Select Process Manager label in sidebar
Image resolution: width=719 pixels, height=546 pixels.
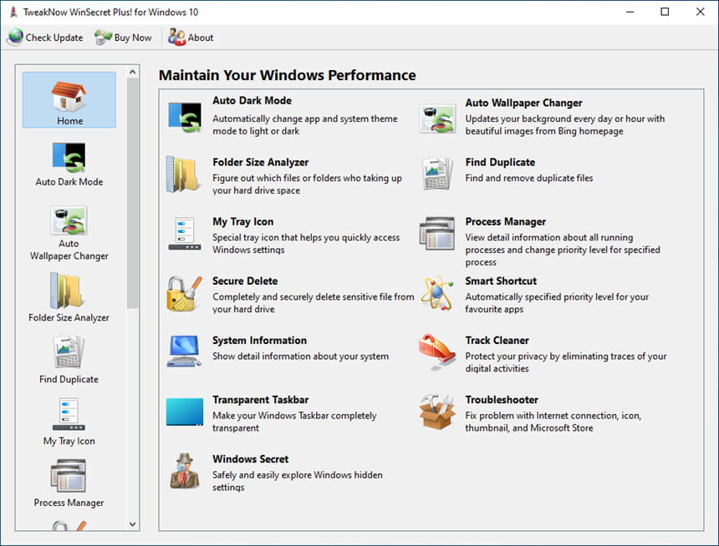tap(69, 503)
